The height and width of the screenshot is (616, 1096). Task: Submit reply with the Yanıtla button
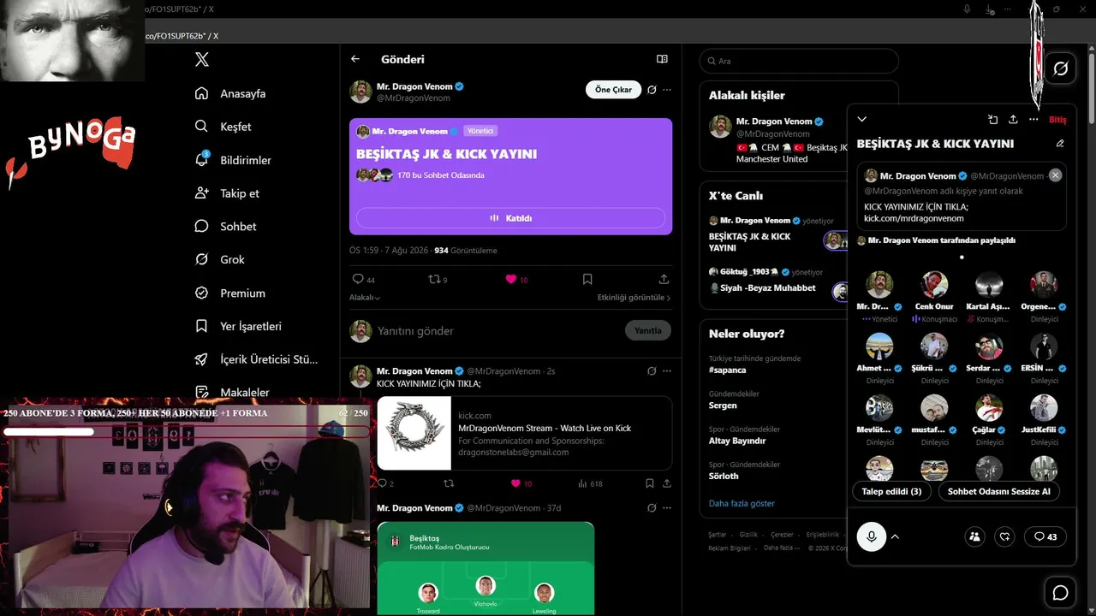648,330
